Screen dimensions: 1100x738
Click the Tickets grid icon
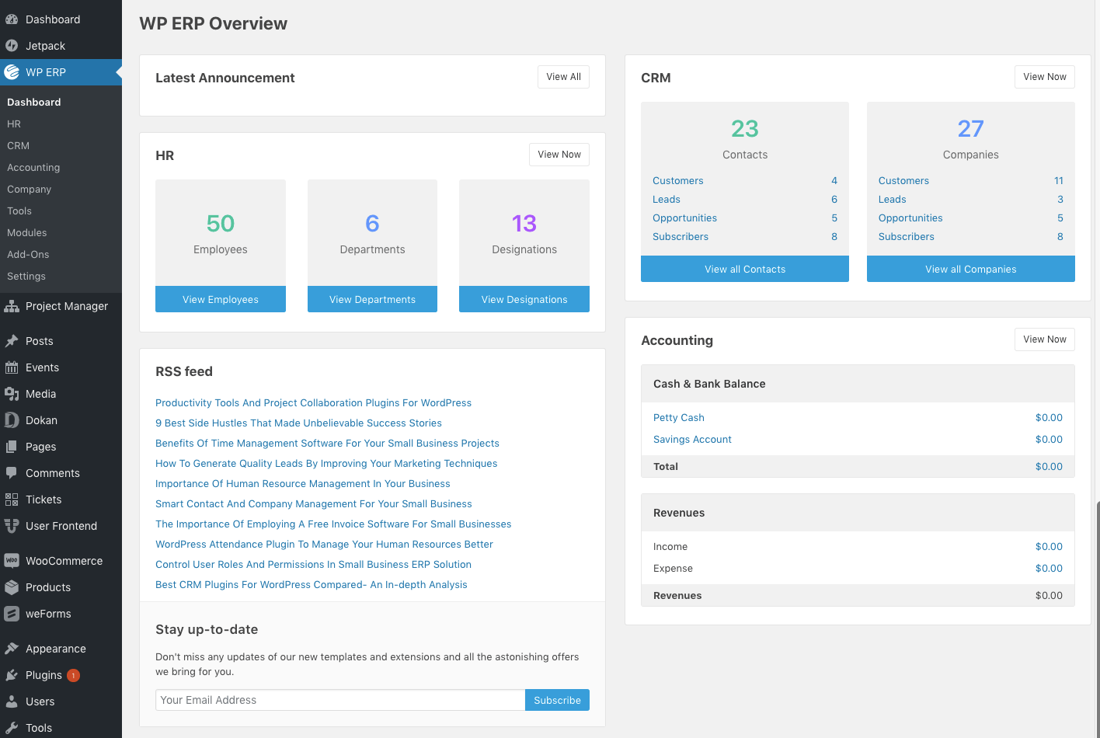(x=12, y=500)
